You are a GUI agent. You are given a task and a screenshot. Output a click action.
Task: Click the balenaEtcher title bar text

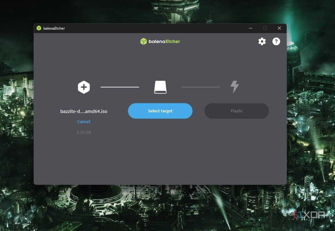tap(54, 28)
